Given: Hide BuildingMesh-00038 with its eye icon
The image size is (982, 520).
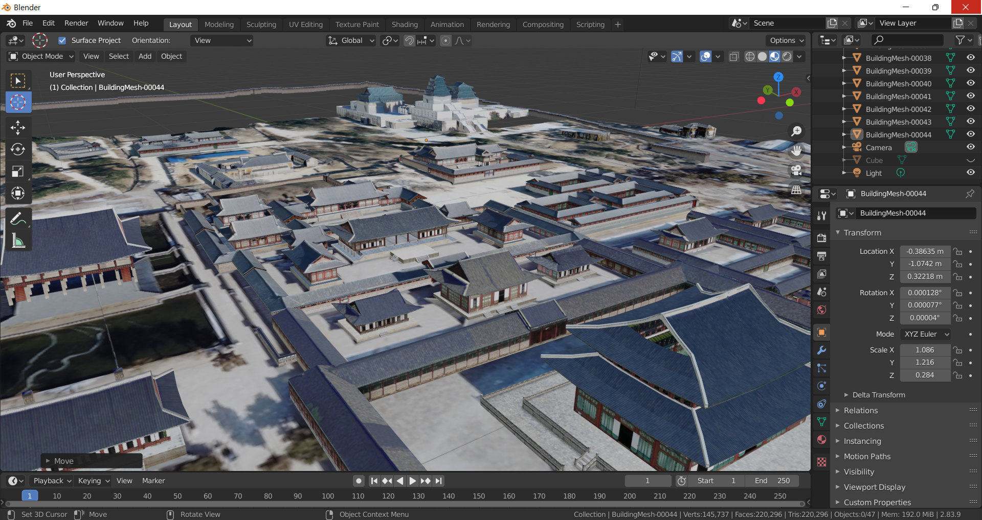Looking at the screenshot, I should click(x=970, y=58).
